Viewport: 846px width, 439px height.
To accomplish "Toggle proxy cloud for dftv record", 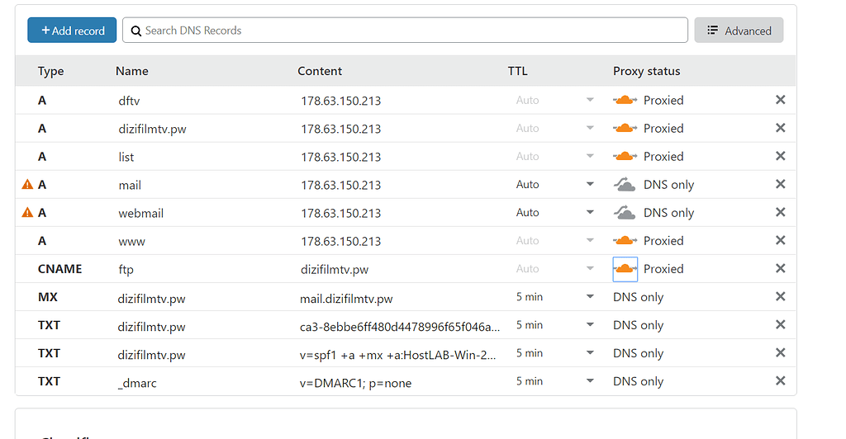I will click(625, 100).
